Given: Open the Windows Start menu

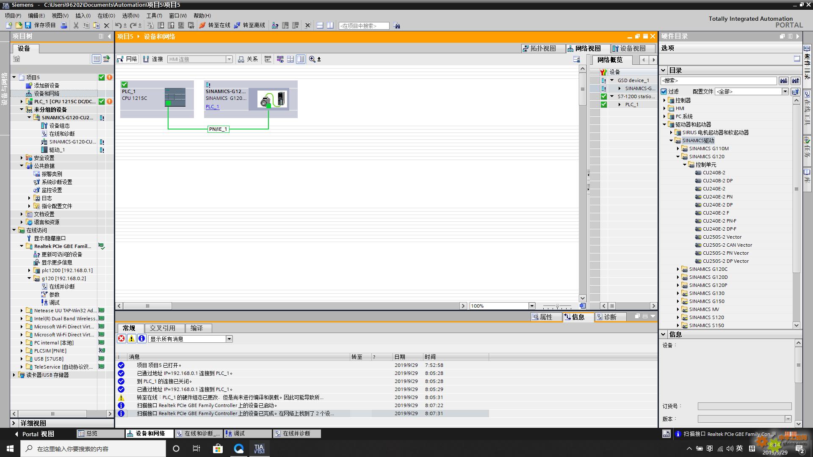Looking at the screenshot, I should point(10,449).
